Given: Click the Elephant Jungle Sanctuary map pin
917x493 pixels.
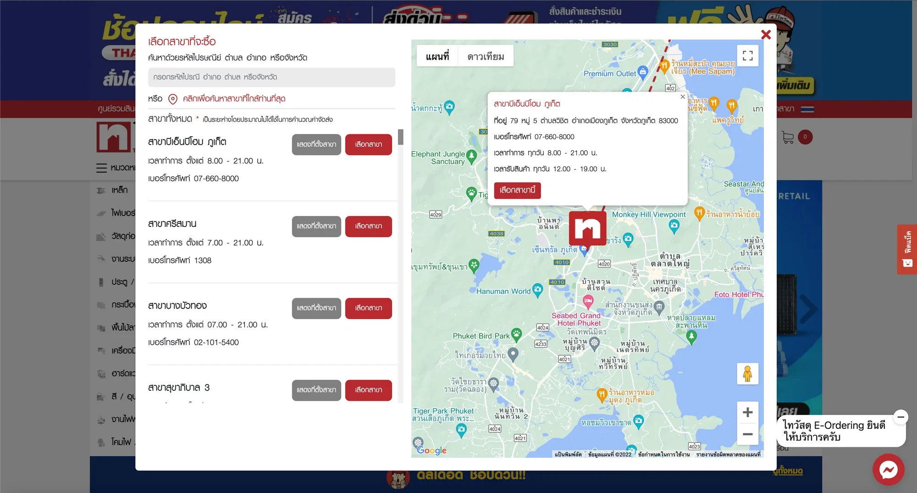Looking at the screenshot, I should pos(471,156).
